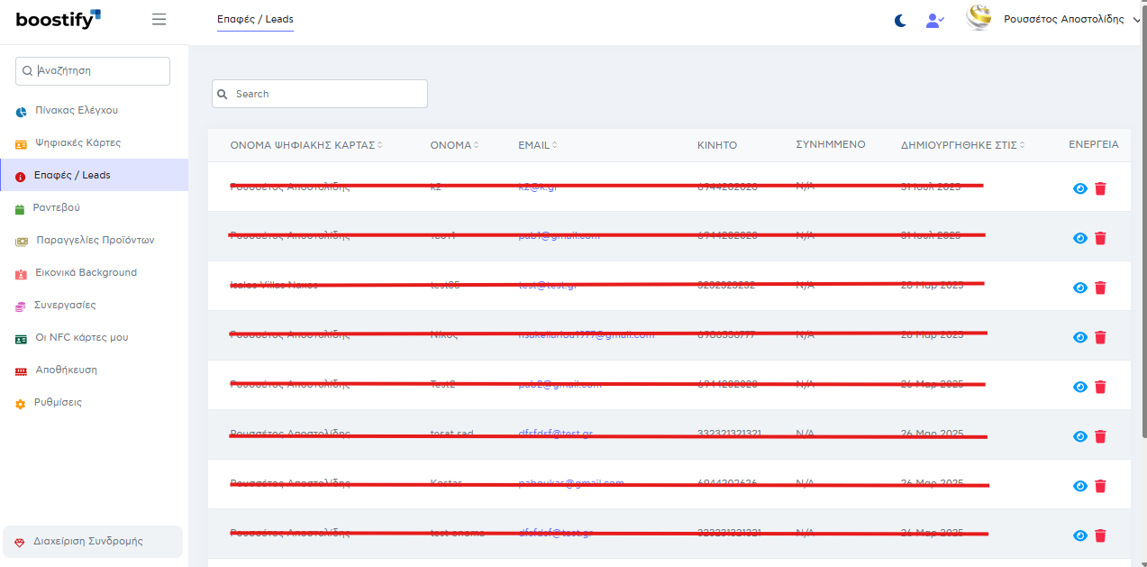This screenshot has height=567, width=1147.
Task: Open Ρυθμίσεις settings
Action: pyautogui.click(x=58, y=403)
